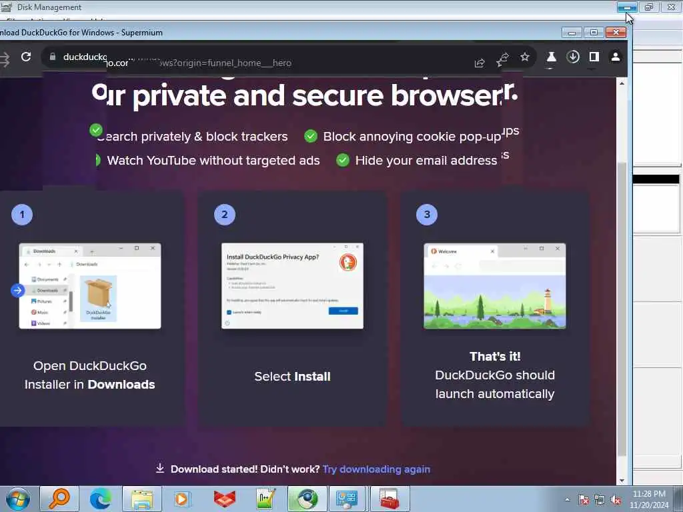This screenshot has width=683, height=512.
Task: Click the blue arrow icon on step 1 image
Action: point(18,291)
